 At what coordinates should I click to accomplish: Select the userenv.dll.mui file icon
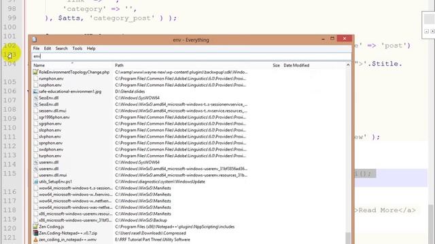pyautogui.click(x=35, y=175)
